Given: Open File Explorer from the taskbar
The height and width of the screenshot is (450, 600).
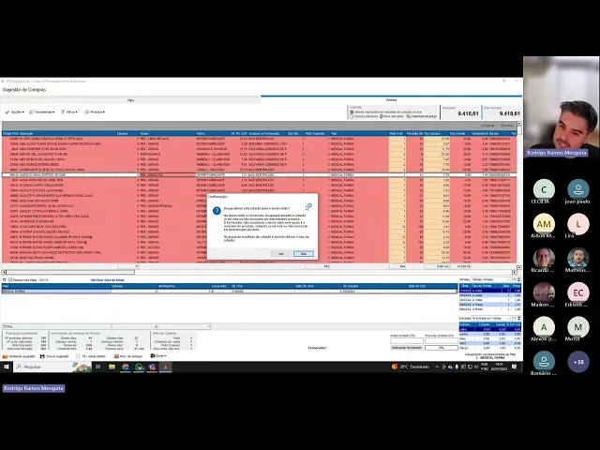Looking at the screenshot, I should pyautogui.click(x=112, y=367).
